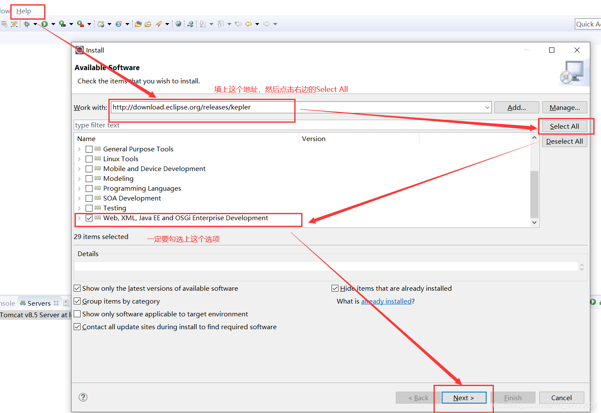Click the category icon beside Modeling
Screen dimensions: 601x413
point(98,178)
